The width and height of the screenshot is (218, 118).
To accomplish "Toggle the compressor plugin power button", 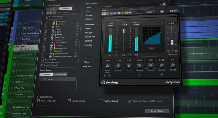I will coord(104,13).
